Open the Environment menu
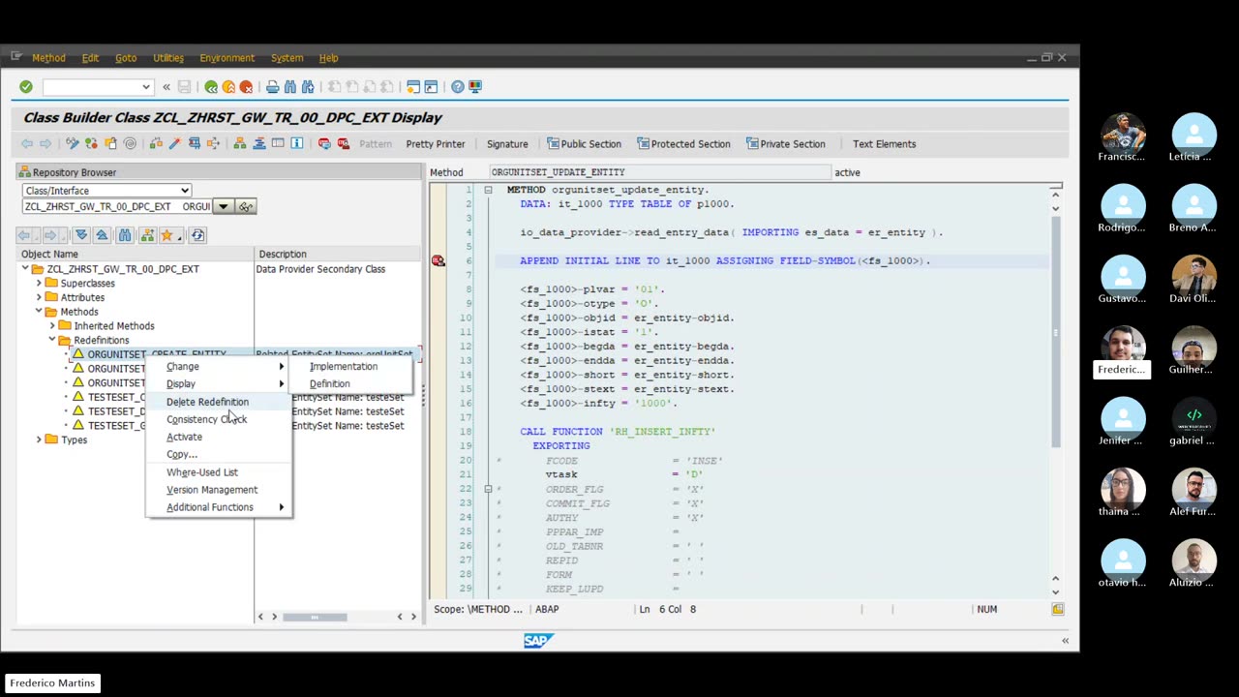 (227, 58)
